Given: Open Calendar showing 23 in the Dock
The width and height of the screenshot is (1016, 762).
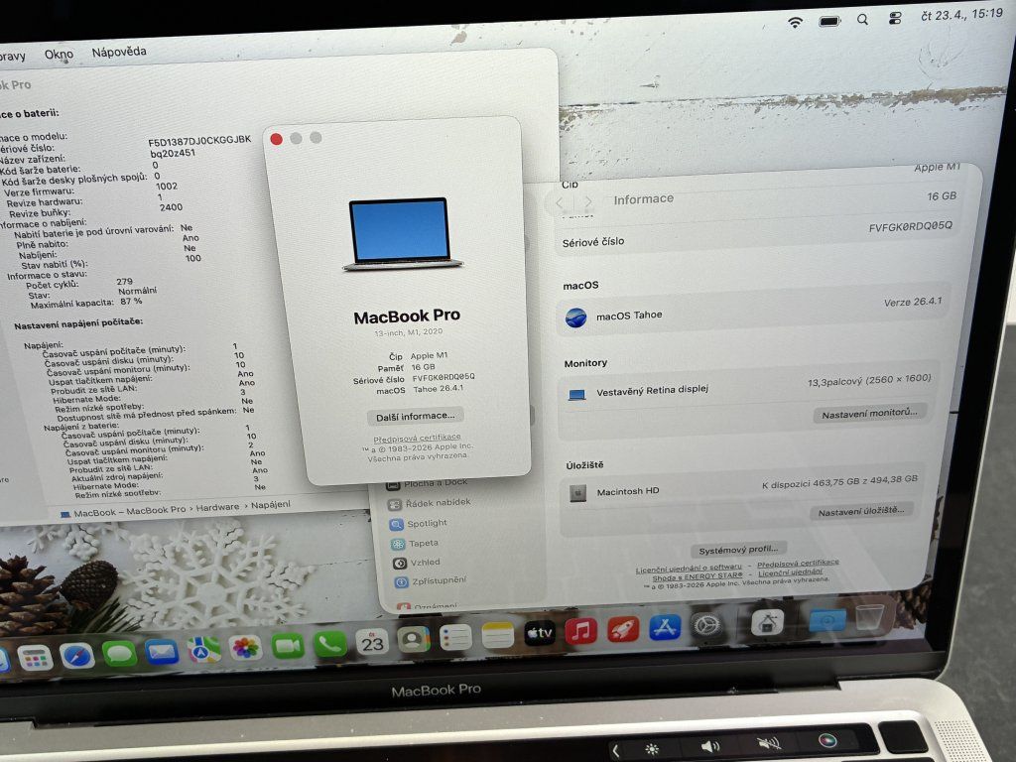Looking at the screenshot, I should (x=372, y=642).
